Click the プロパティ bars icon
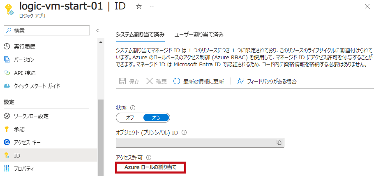The image size is (376, 176). click(7, 169)
